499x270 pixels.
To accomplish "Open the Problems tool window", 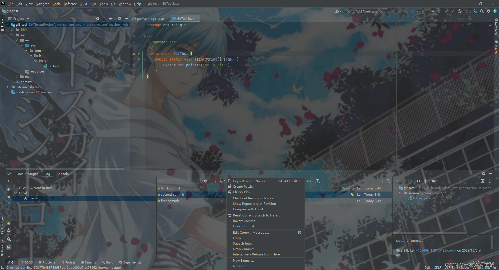I will 47,262.
